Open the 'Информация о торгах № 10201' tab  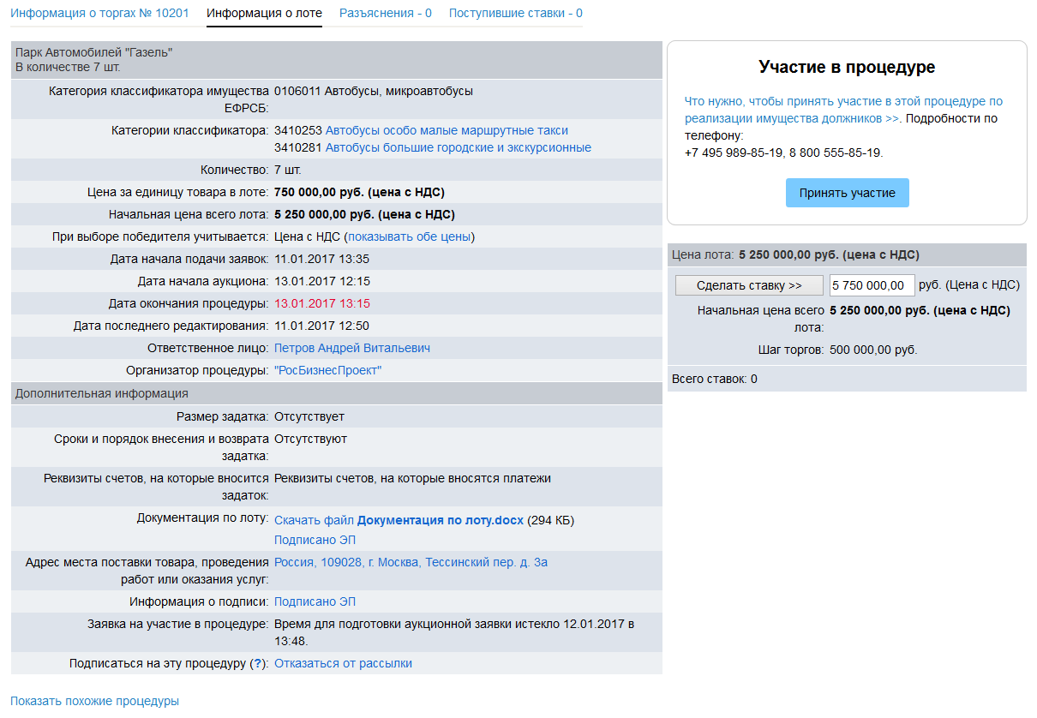pyautogui.click(x=99, y=13)
